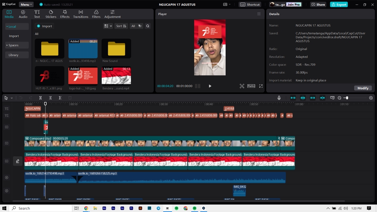Image resolution: width=377 pixels, height=212 pixels.
Task: Toggle visibility of Bendera footage track
Action: pyautogui.click(x=7, y=161)
